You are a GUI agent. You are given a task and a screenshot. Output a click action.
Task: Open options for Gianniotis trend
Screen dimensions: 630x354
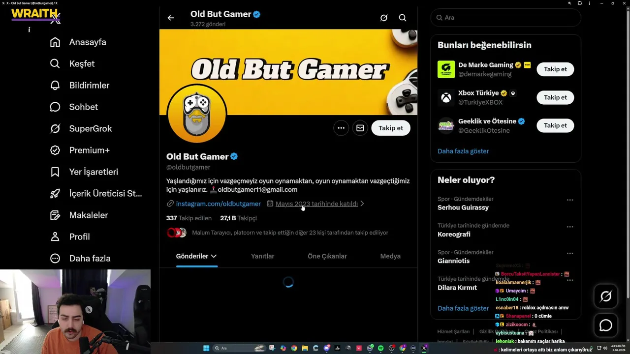570,253
